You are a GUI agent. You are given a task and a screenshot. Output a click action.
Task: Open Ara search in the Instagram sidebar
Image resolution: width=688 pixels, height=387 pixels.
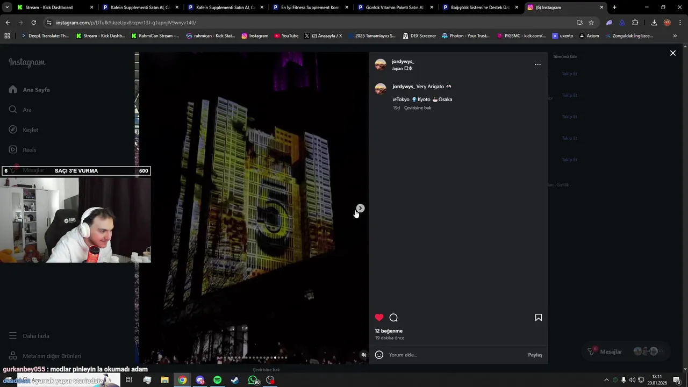coord(20,110)
